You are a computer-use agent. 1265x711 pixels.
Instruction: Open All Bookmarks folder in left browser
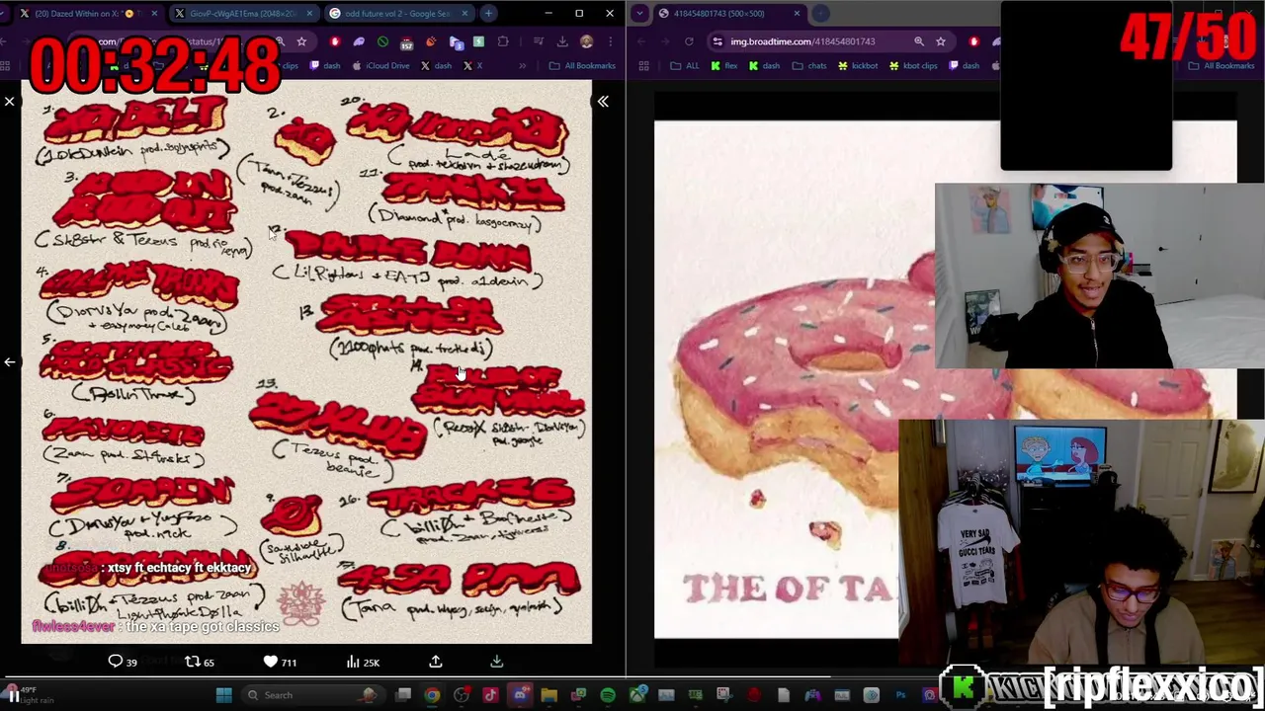coord(583,66)
